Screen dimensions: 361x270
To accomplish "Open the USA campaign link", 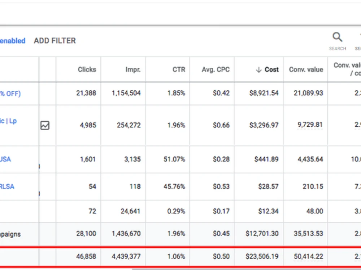I will [x=5, y=159].
